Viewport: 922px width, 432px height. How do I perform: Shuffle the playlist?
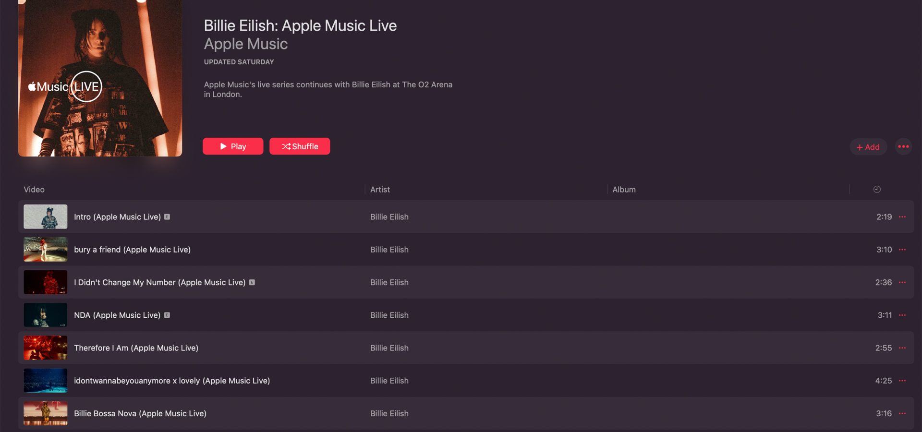(x=300, y=146)
